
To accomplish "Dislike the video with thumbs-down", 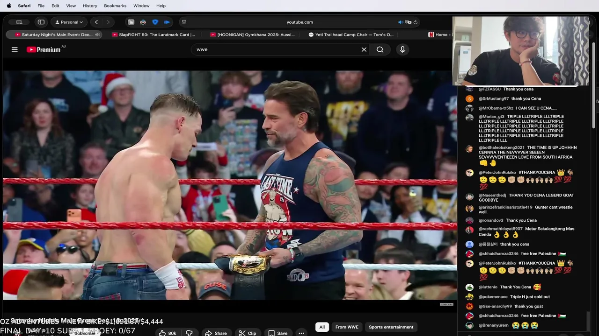I will click(x=189, y=333).
